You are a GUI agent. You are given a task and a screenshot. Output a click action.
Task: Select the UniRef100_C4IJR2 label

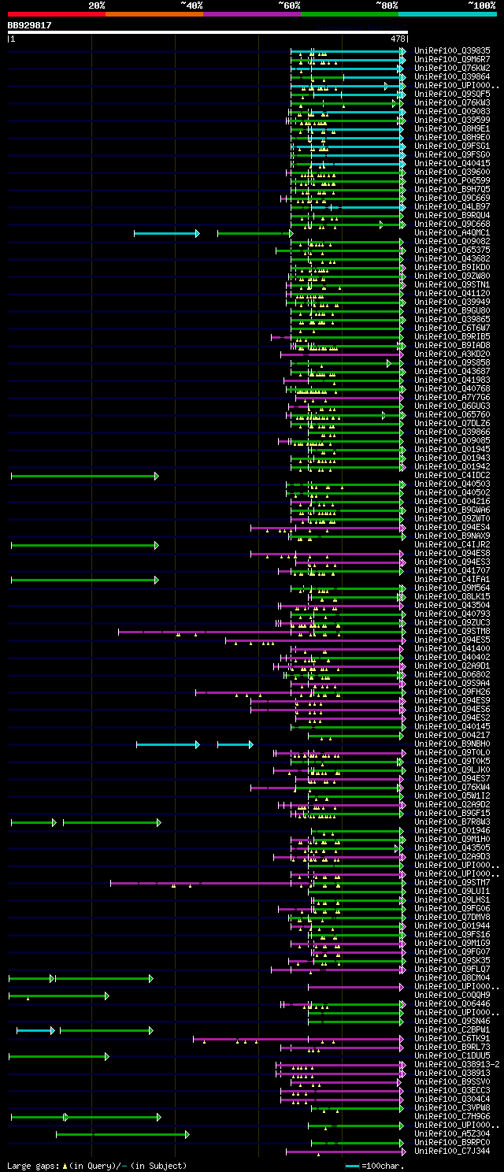(x=452, y=544)
